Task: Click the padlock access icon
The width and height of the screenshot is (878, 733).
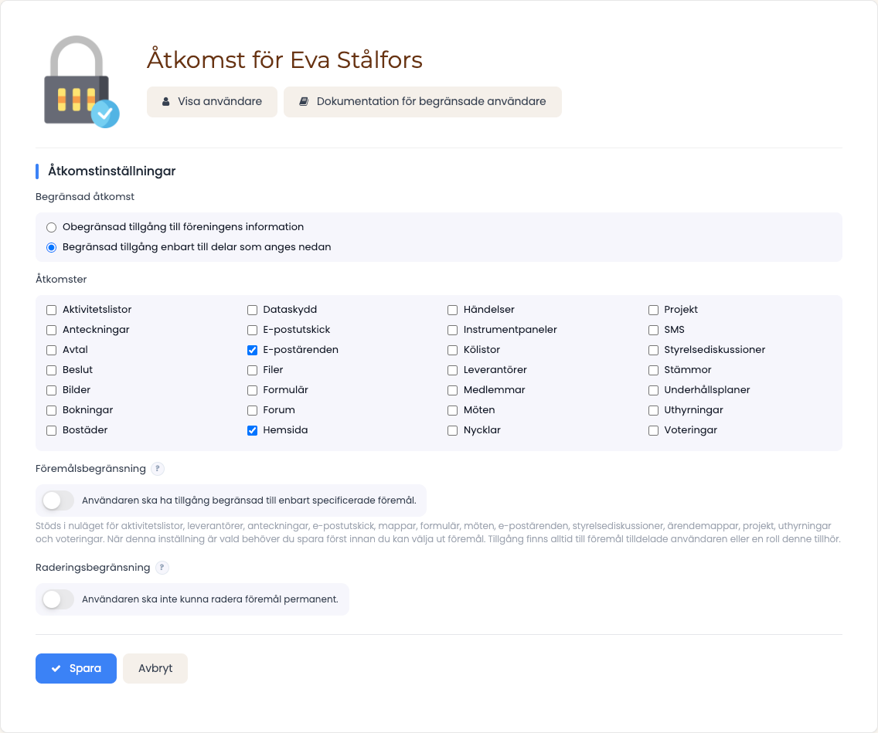Action: coord(82,82)
